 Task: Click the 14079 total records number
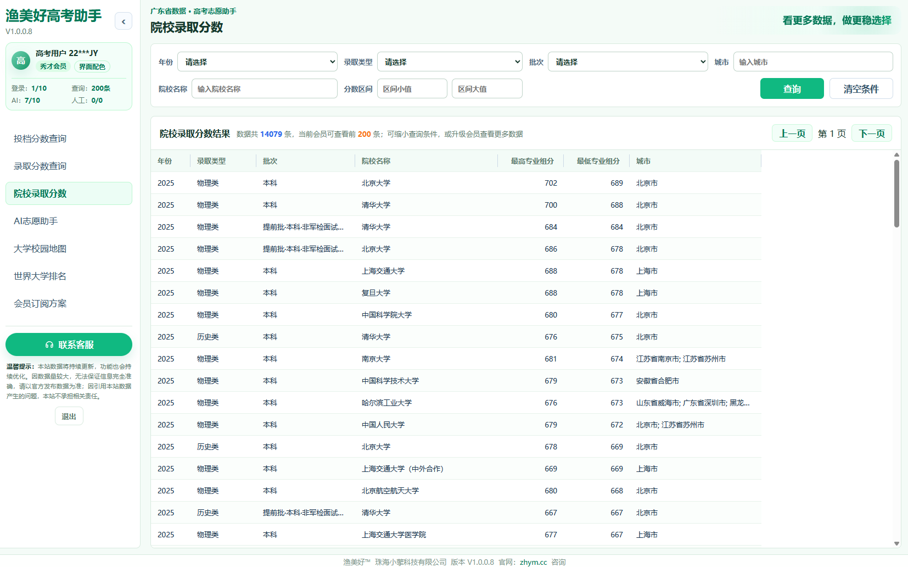(271, 134)
